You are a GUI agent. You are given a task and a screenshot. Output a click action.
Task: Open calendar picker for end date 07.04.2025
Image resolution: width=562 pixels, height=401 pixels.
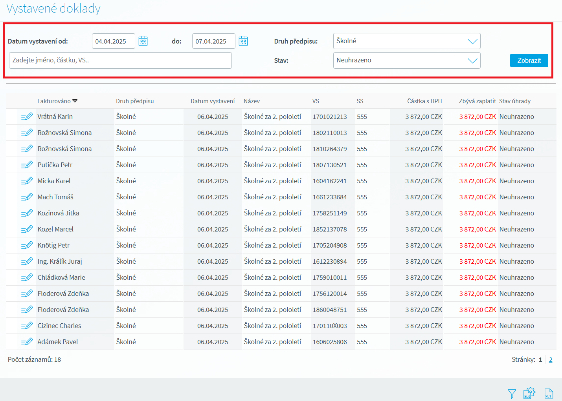coord(243,41)
